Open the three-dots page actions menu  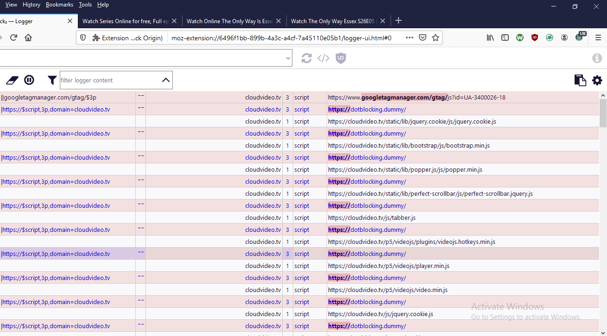tap(409, 37)
